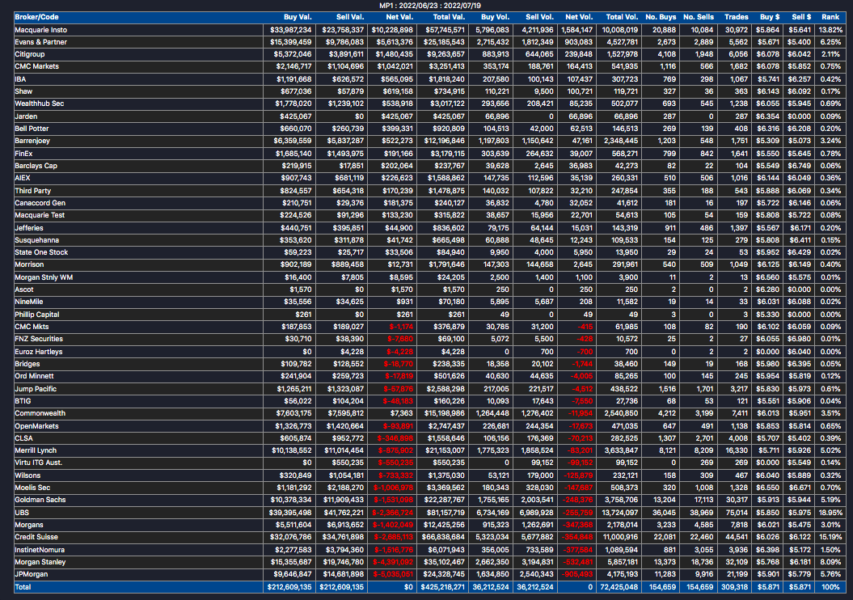Click the Jump Pacific broker name
This screenshot has width=853, height=600.
tap(36, 389)
